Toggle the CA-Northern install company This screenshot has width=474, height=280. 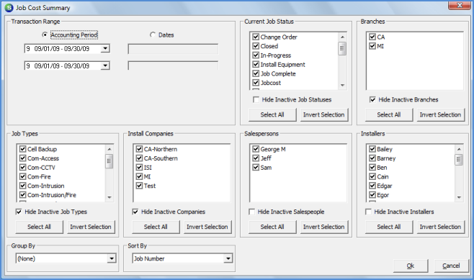(x=139, y=149)
